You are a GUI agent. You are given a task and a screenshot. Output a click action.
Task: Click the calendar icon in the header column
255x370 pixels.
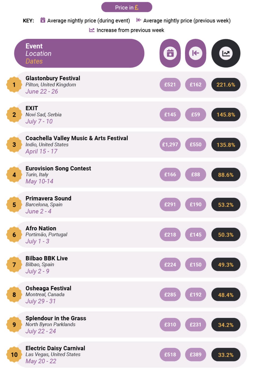[170, 53]
